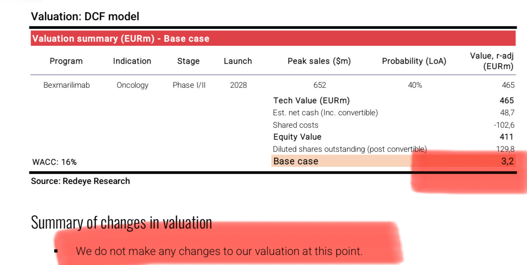Viewport: 527px width, 265px height.
Task: Click the Indication column header
Action: (132, 61)
